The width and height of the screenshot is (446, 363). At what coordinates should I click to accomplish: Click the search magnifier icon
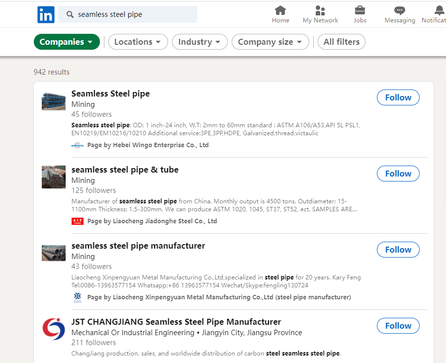coord(70,14)
